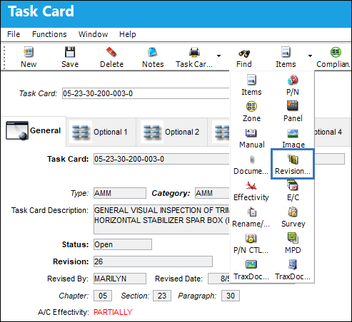
Task: Expand the Items dropdown arrow
Action: click(x=310, y=56)
